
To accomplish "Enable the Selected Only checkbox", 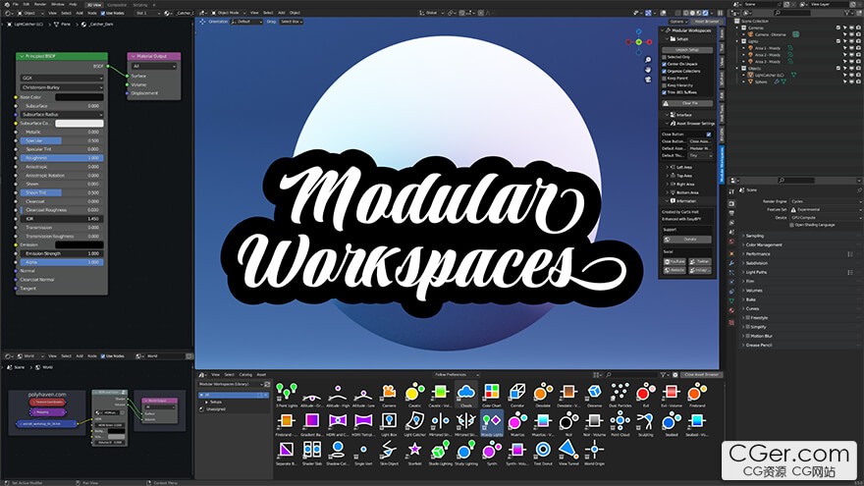I will coord(664,57).
